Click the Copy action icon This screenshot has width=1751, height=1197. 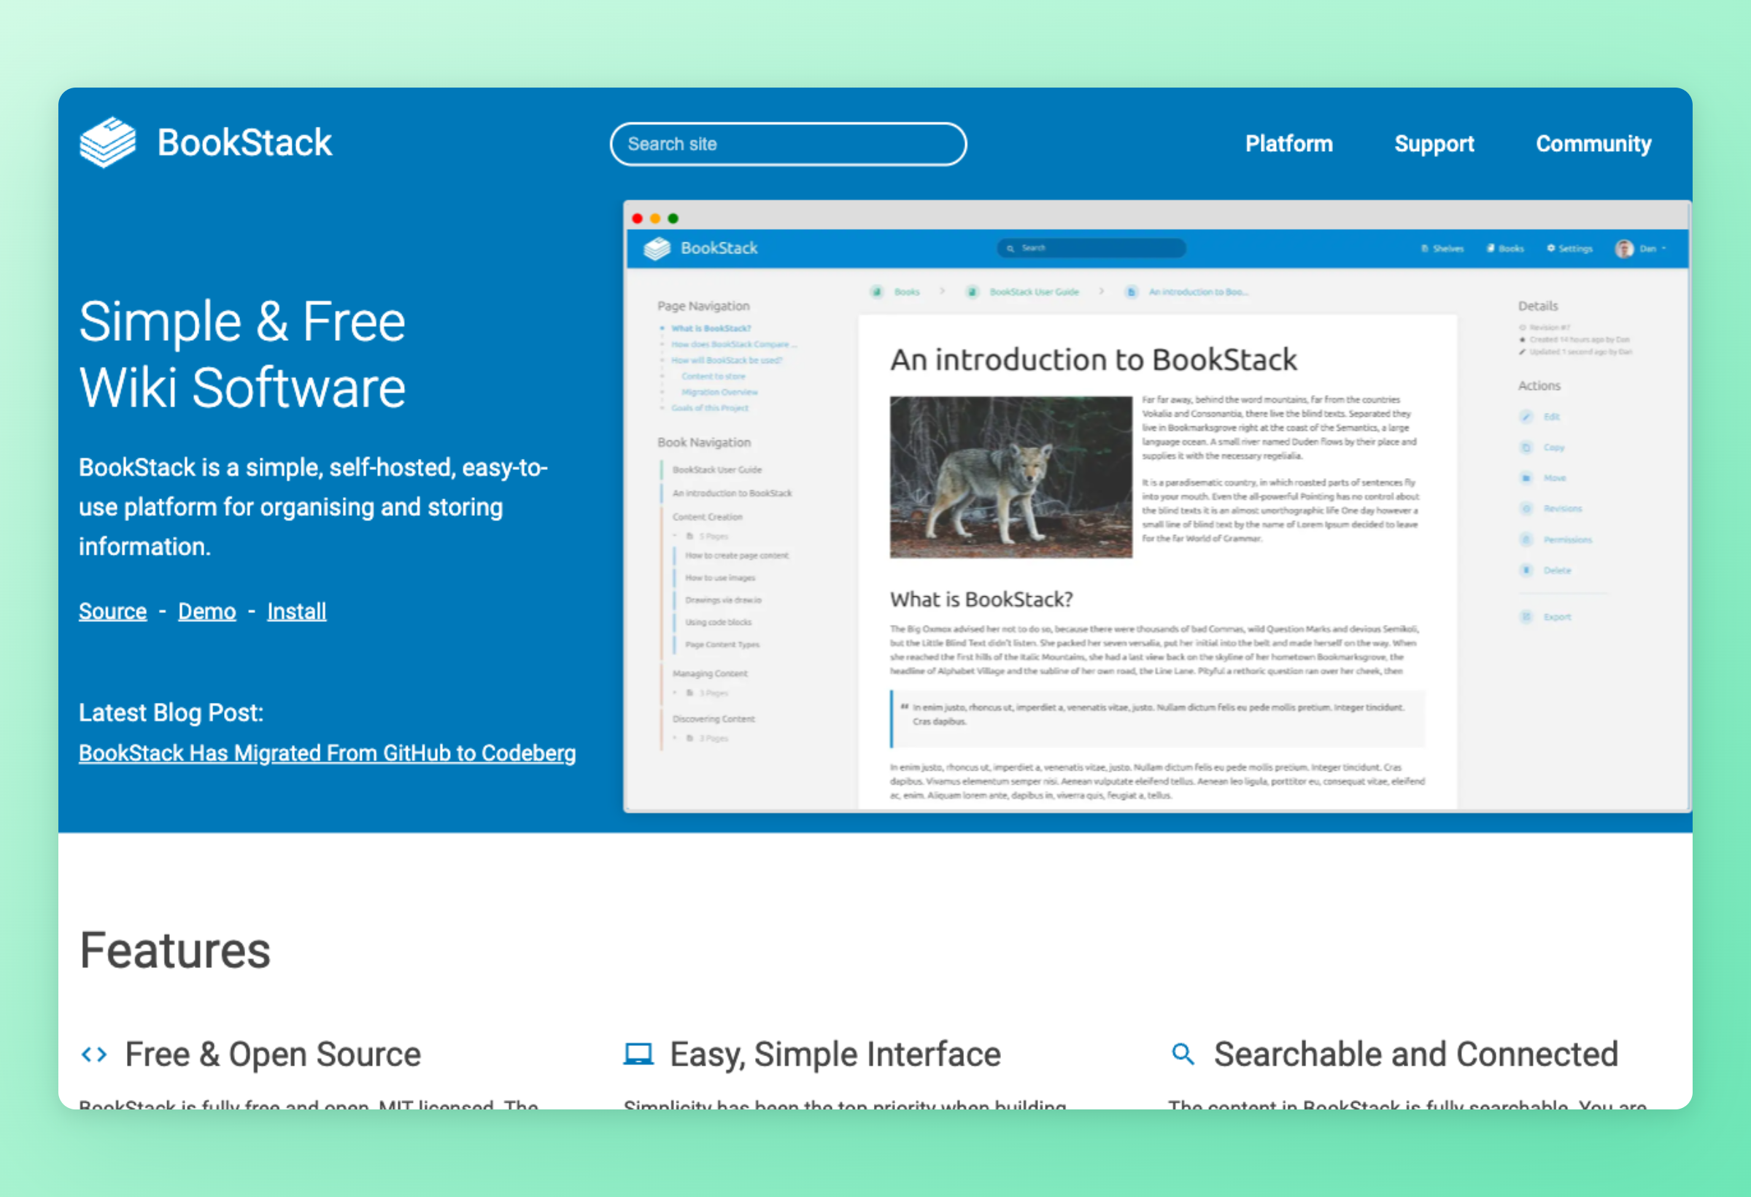1526,447
